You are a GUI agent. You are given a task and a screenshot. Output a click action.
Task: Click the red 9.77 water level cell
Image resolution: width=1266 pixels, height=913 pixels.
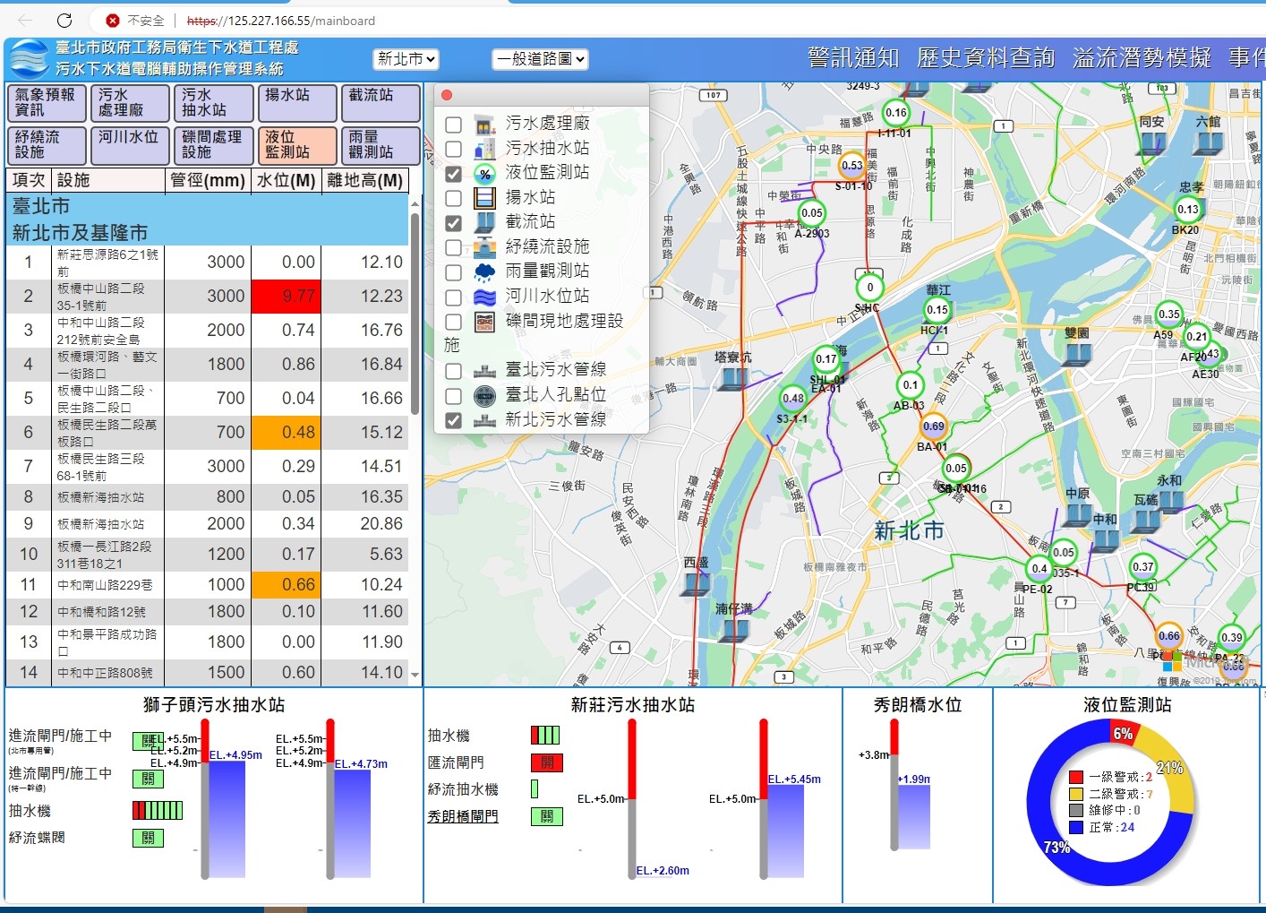pyautogui.click(x=286, y=297)
